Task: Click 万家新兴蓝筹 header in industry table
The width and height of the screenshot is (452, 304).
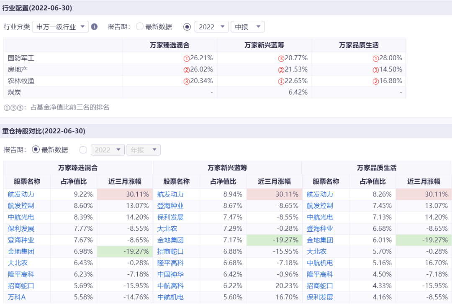Action: [265, 45]
